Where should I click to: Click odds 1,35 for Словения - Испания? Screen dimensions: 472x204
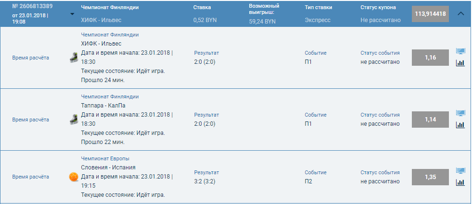430,177
